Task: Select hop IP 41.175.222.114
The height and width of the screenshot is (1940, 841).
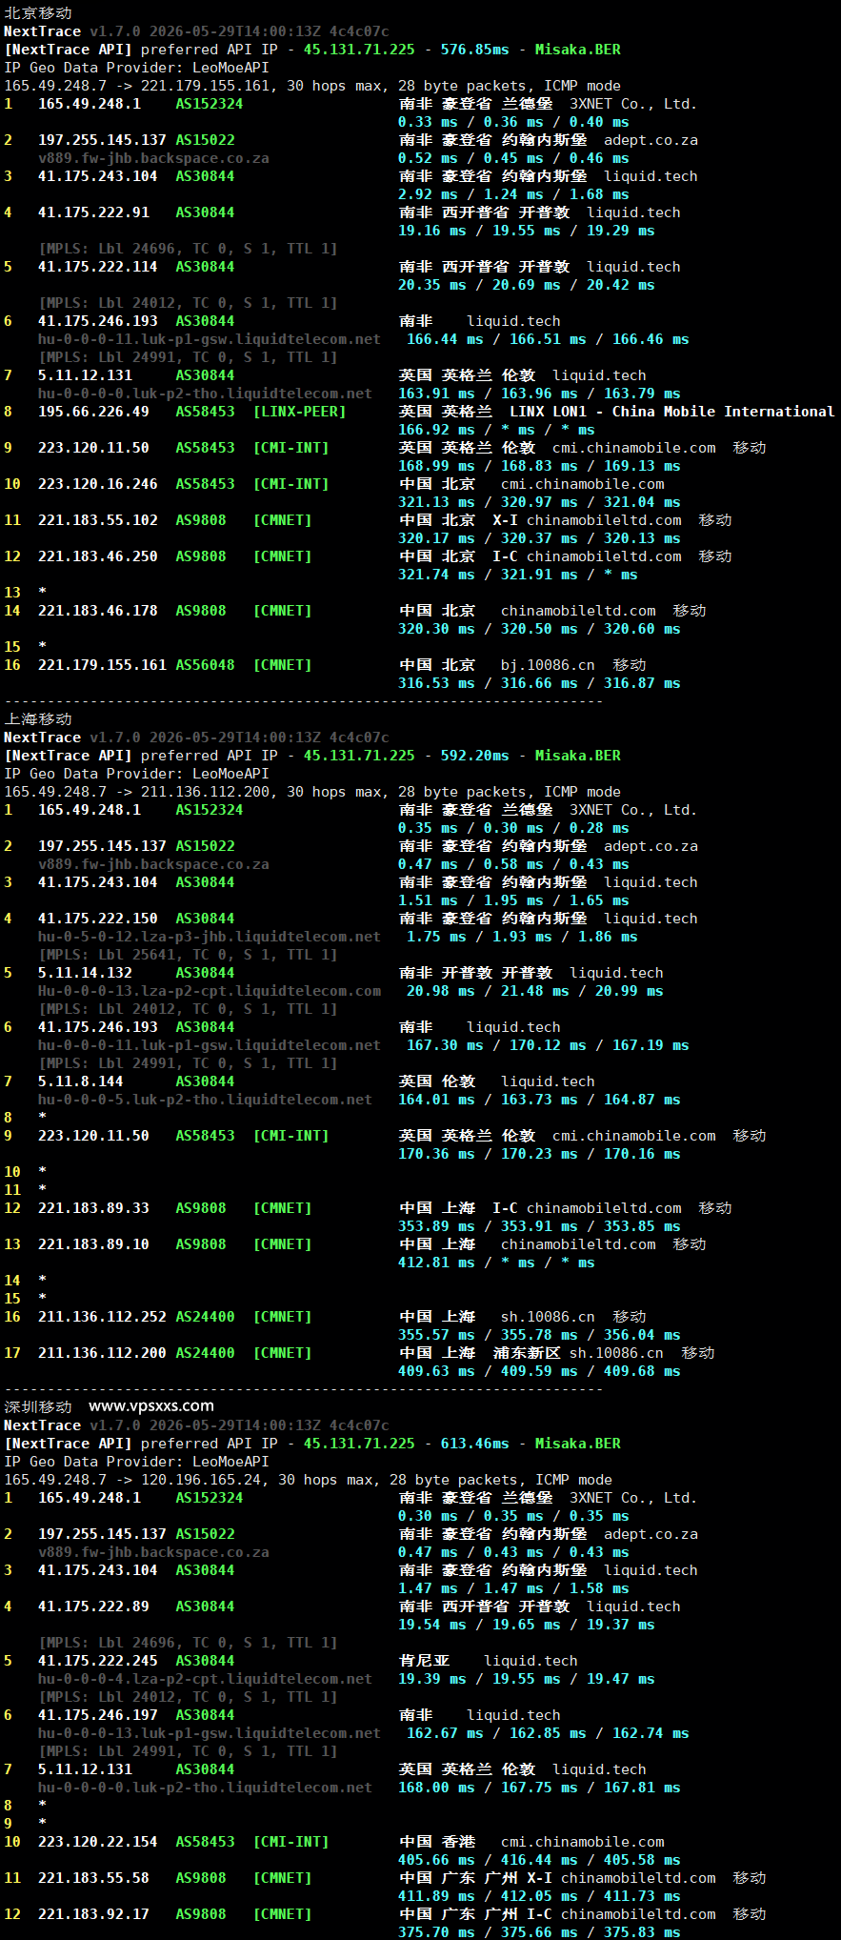Action: click(98, 267)
